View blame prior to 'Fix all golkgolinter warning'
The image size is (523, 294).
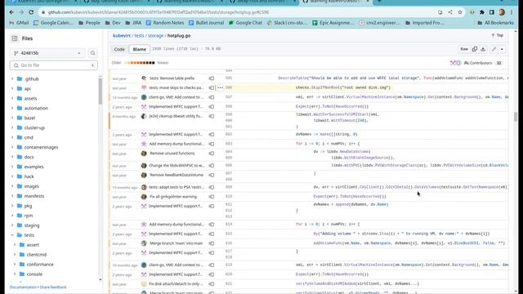click(x=212, y=197)
